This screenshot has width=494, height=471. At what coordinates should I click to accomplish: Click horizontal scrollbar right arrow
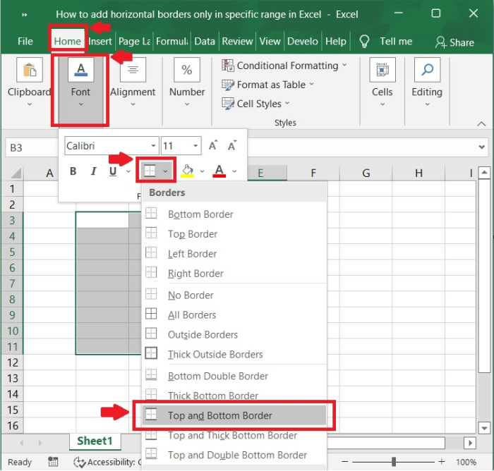point(470,443)
